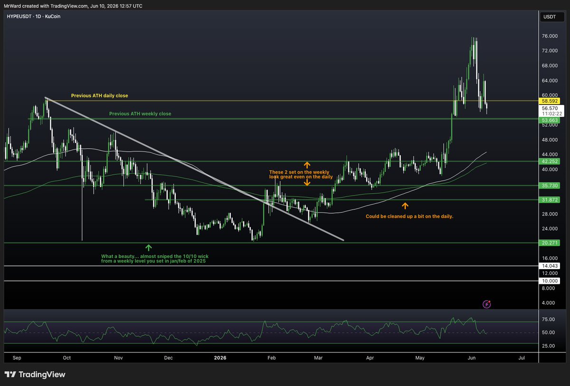The height and width of the screenshot is (386, 570).
Task: Click the Feb label on the time axis
Action: (x=272, y=358)
